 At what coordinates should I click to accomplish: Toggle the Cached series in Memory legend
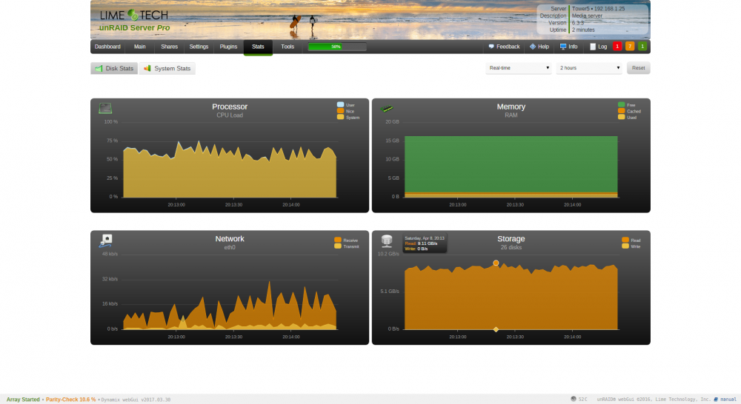click(629, 111)
